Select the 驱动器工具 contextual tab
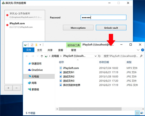The image size is (145, 116). [73, 45]
